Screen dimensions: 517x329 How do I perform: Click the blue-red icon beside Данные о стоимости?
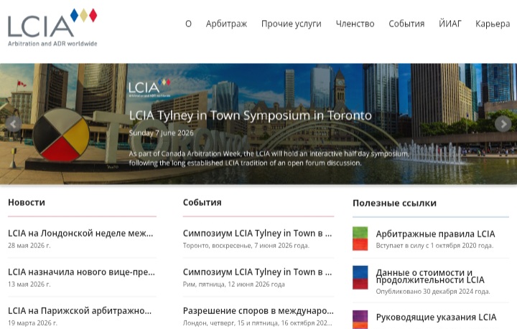pos(360,277)
